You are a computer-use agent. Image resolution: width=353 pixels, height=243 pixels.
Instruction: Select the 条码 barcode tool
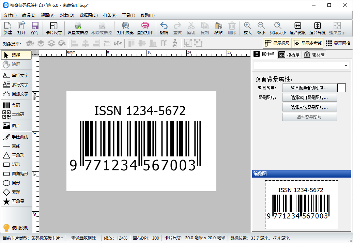pyautogui.click(x=16, y=105)
